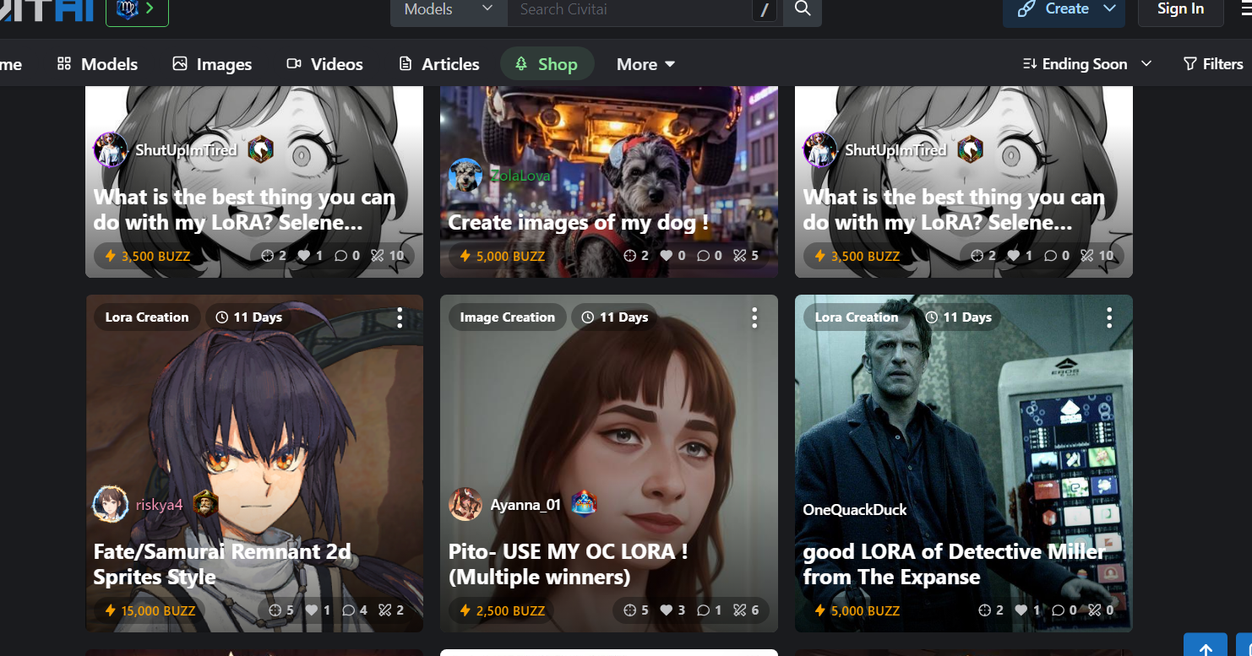The width and height of the screenshot is (1252, 656).
Task: Click entries icon on Pito OC LORA card
Action: [740, 610]
